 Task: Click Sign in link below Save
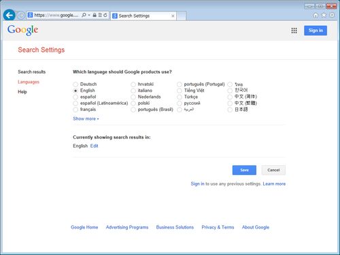pos(197,184)
